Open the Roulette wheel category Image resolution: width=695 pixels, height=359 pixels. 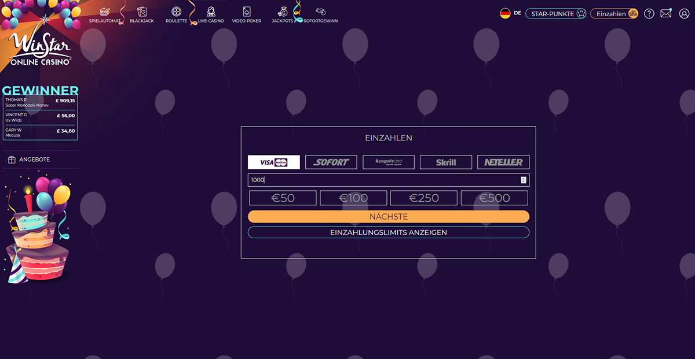pos(176,14)
